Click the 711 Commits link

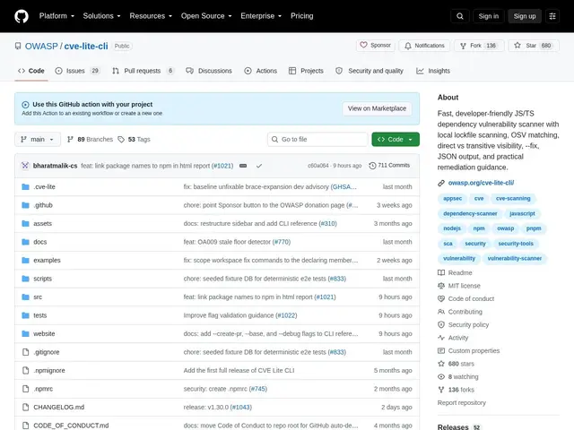pyautogui.click(x=389, y=166)
